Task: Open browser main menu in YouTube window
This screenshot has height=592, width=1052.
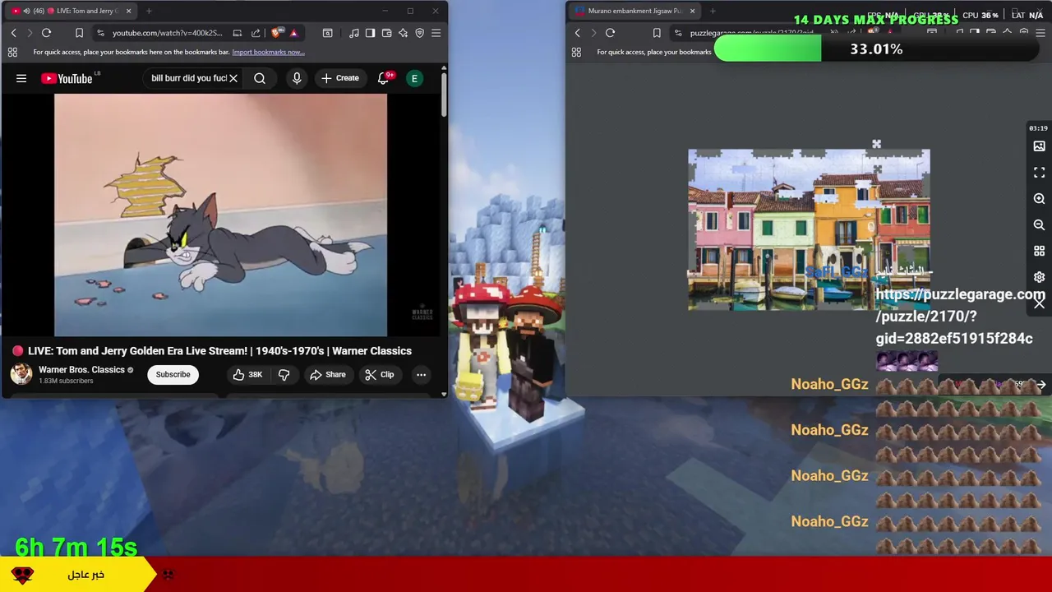Action: pyautogui.click(x=436, y=33)
